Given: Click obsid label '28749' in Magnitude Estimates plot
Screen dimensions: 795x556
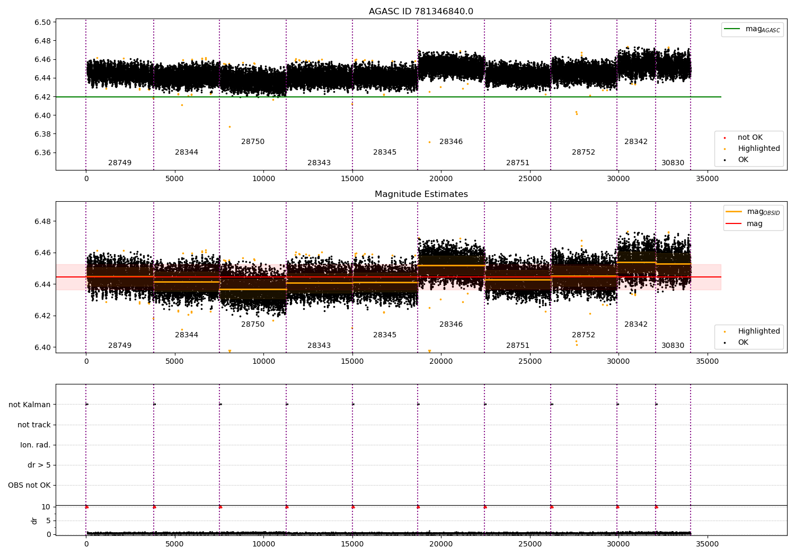Looking at the screenshot, I should 120,345.
